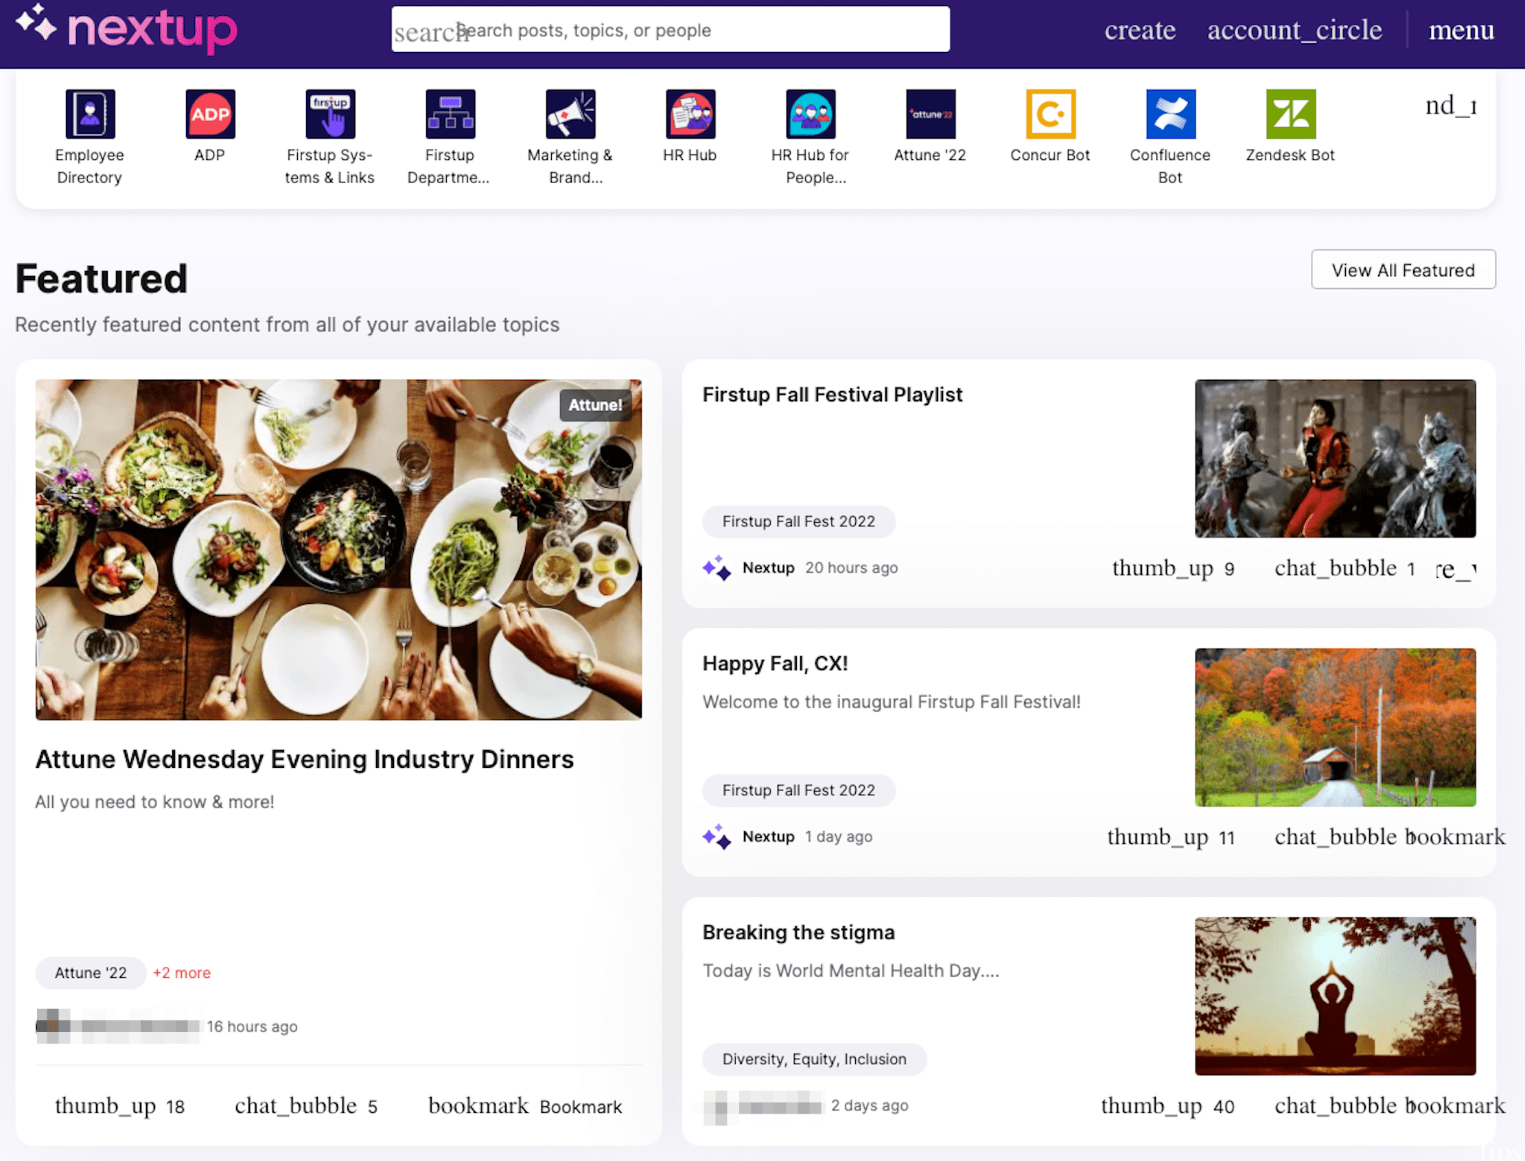Click the View All Featured button
Screen dimensions: 1525x1161
[x=1403, y=270]
